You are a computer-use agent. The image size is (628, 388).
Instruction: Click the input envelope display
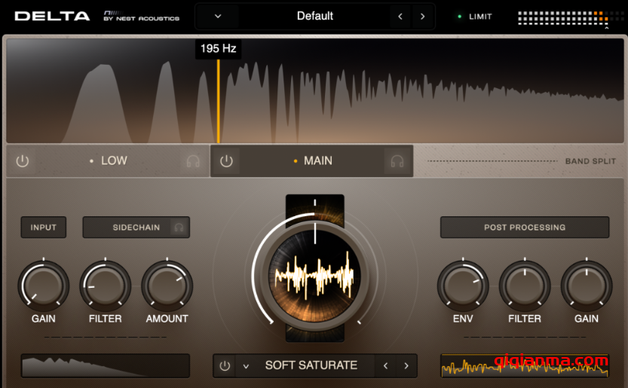pyautogui.click(x=106, y=365)
